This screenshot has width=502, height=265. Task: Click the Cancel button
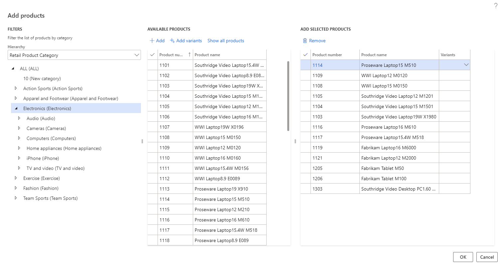487,257
